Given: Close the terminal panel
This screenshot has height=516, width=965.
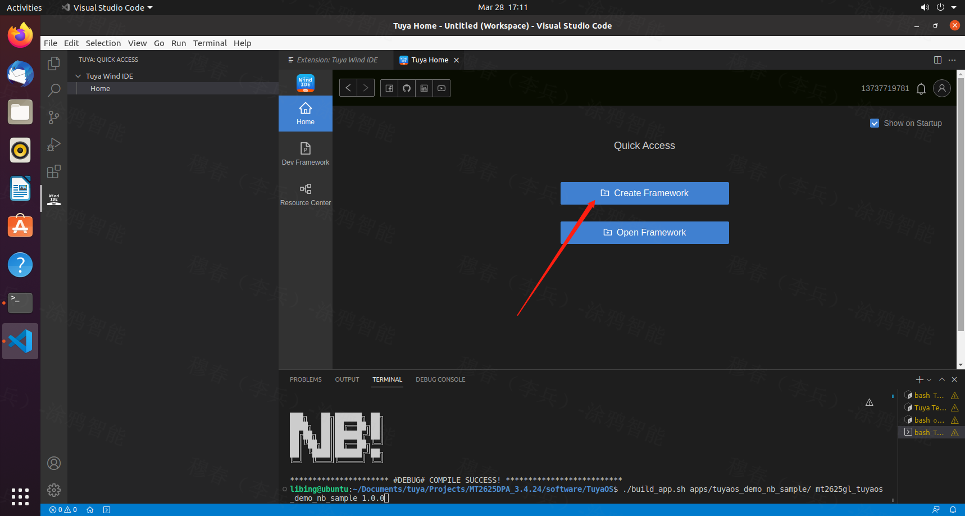Looking at the screenshot, I should point(954,380).
